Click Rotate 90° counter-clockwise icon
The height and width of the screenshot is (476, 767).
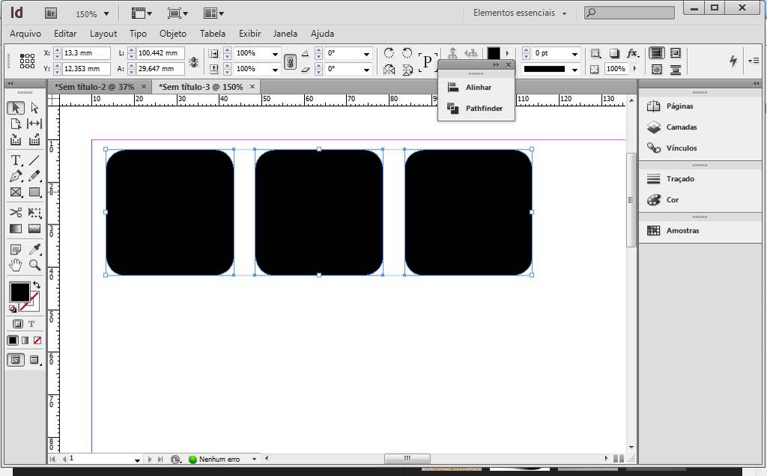point(407,53)
